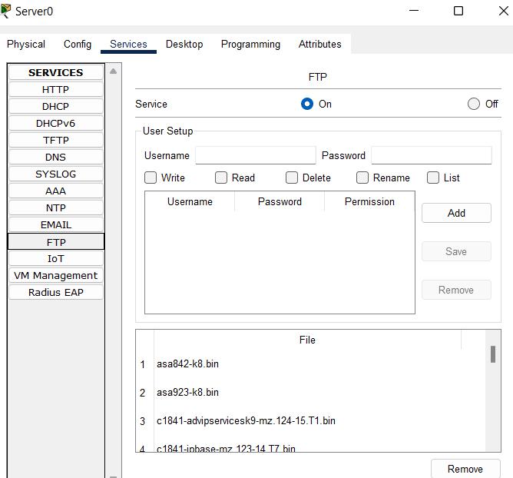The width and height of the screenshot is (513, 478).
Task: Click the Packet Tracer server window icon
Action: point(7,11)
